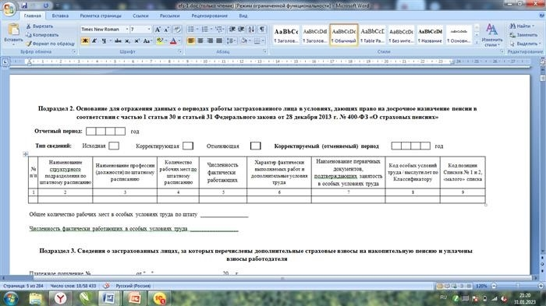Open the round Office button menu
The height and width of the screenshot is (306, 546).
9,9
